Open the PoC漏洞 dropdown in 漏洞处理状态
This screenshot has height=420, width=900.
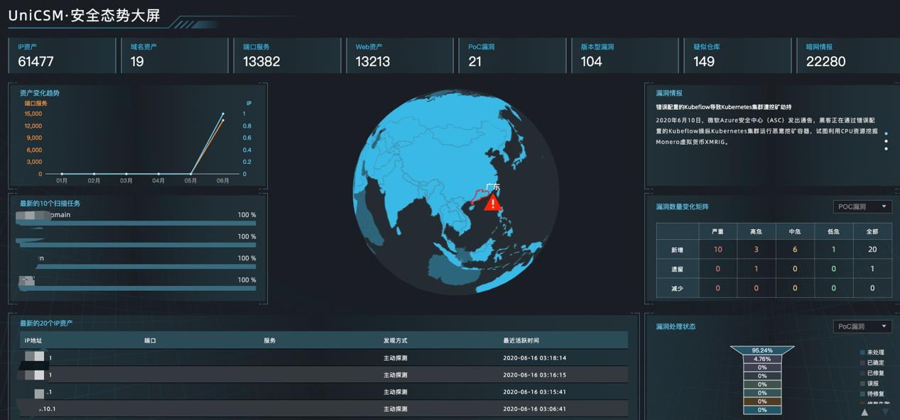(x=862, y=326)
